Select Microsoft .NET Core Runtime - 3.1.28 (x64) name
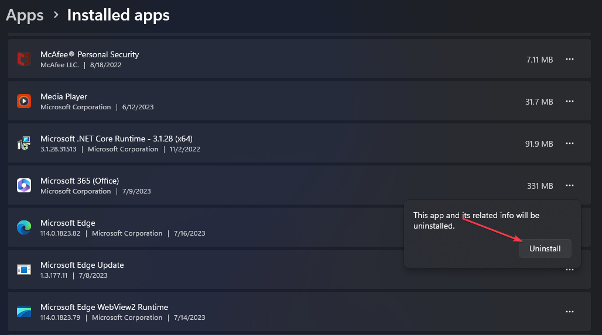This screenshot has width=602, height=335. coord(117,139)
